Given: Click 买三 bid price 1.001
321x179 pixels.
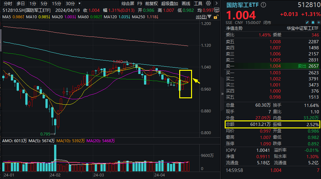Looking at the screenshot, I should coord(275,85).
